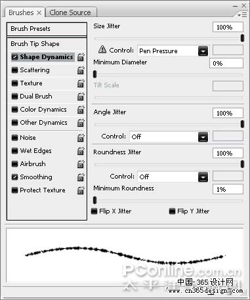Enable the Flip X Jitter checkbox
The height and width of the screenshot is (300, 250).
[94, 211]
